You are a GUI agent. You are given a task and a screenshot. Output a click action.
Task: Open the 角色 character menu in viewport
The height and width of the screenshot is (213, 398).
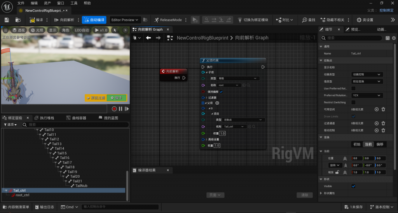click(65, 30)
